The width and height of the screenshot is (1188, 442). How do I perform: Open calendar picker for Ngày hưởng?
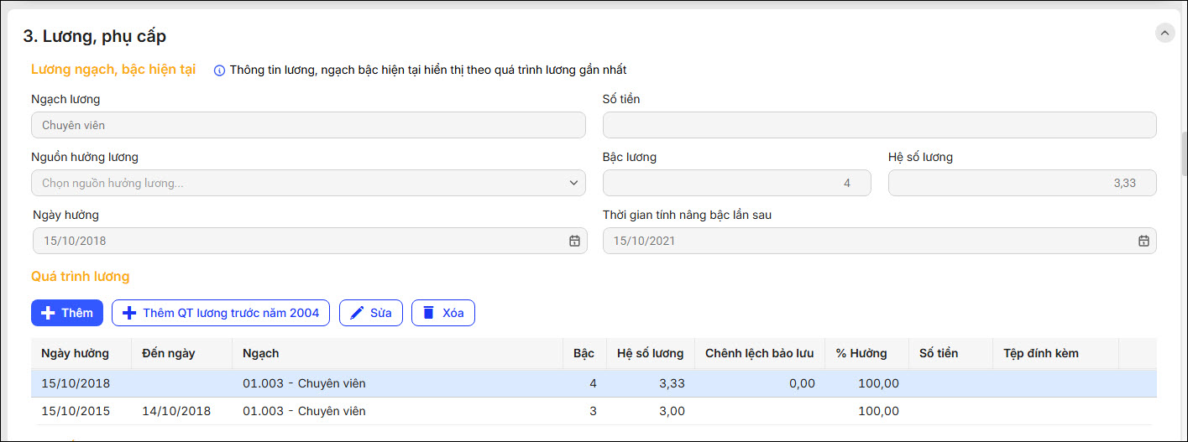coord(574,241)
